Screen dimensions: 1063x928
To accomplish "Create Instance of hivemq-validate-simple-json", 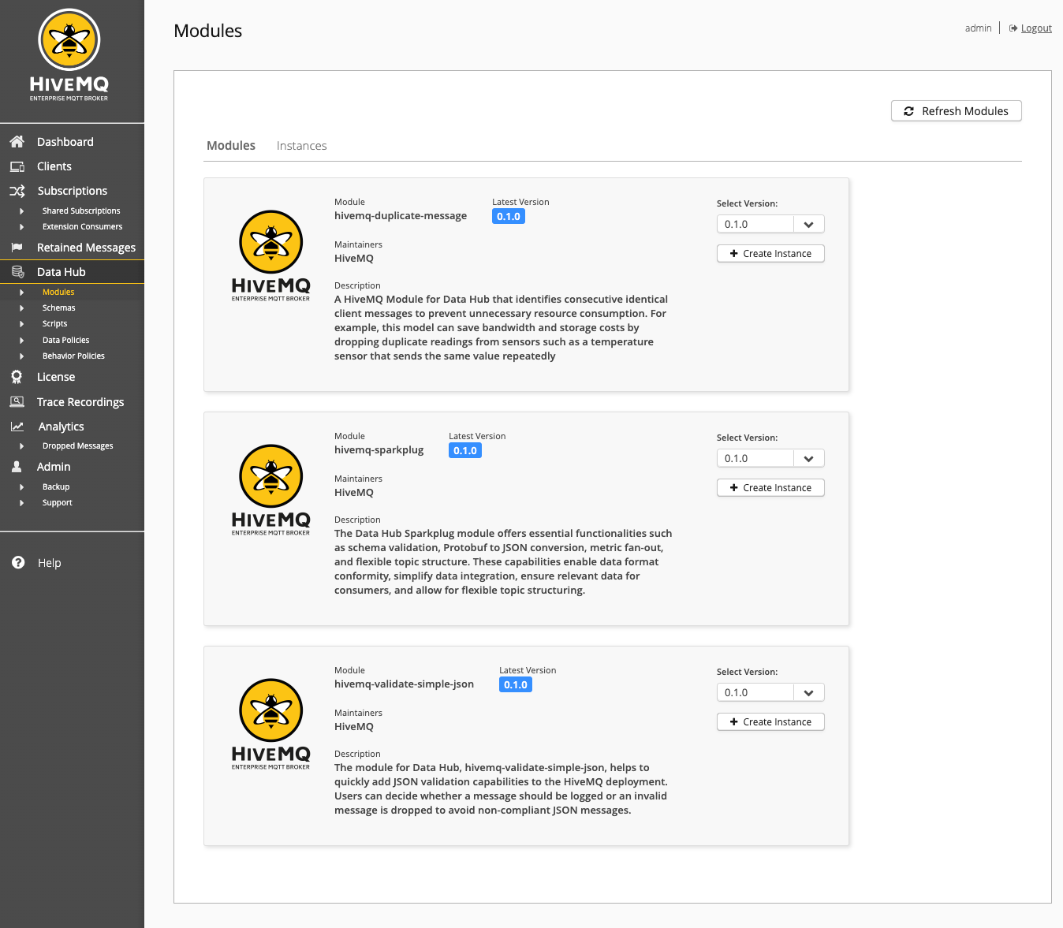I will click(x=770, y=722).
